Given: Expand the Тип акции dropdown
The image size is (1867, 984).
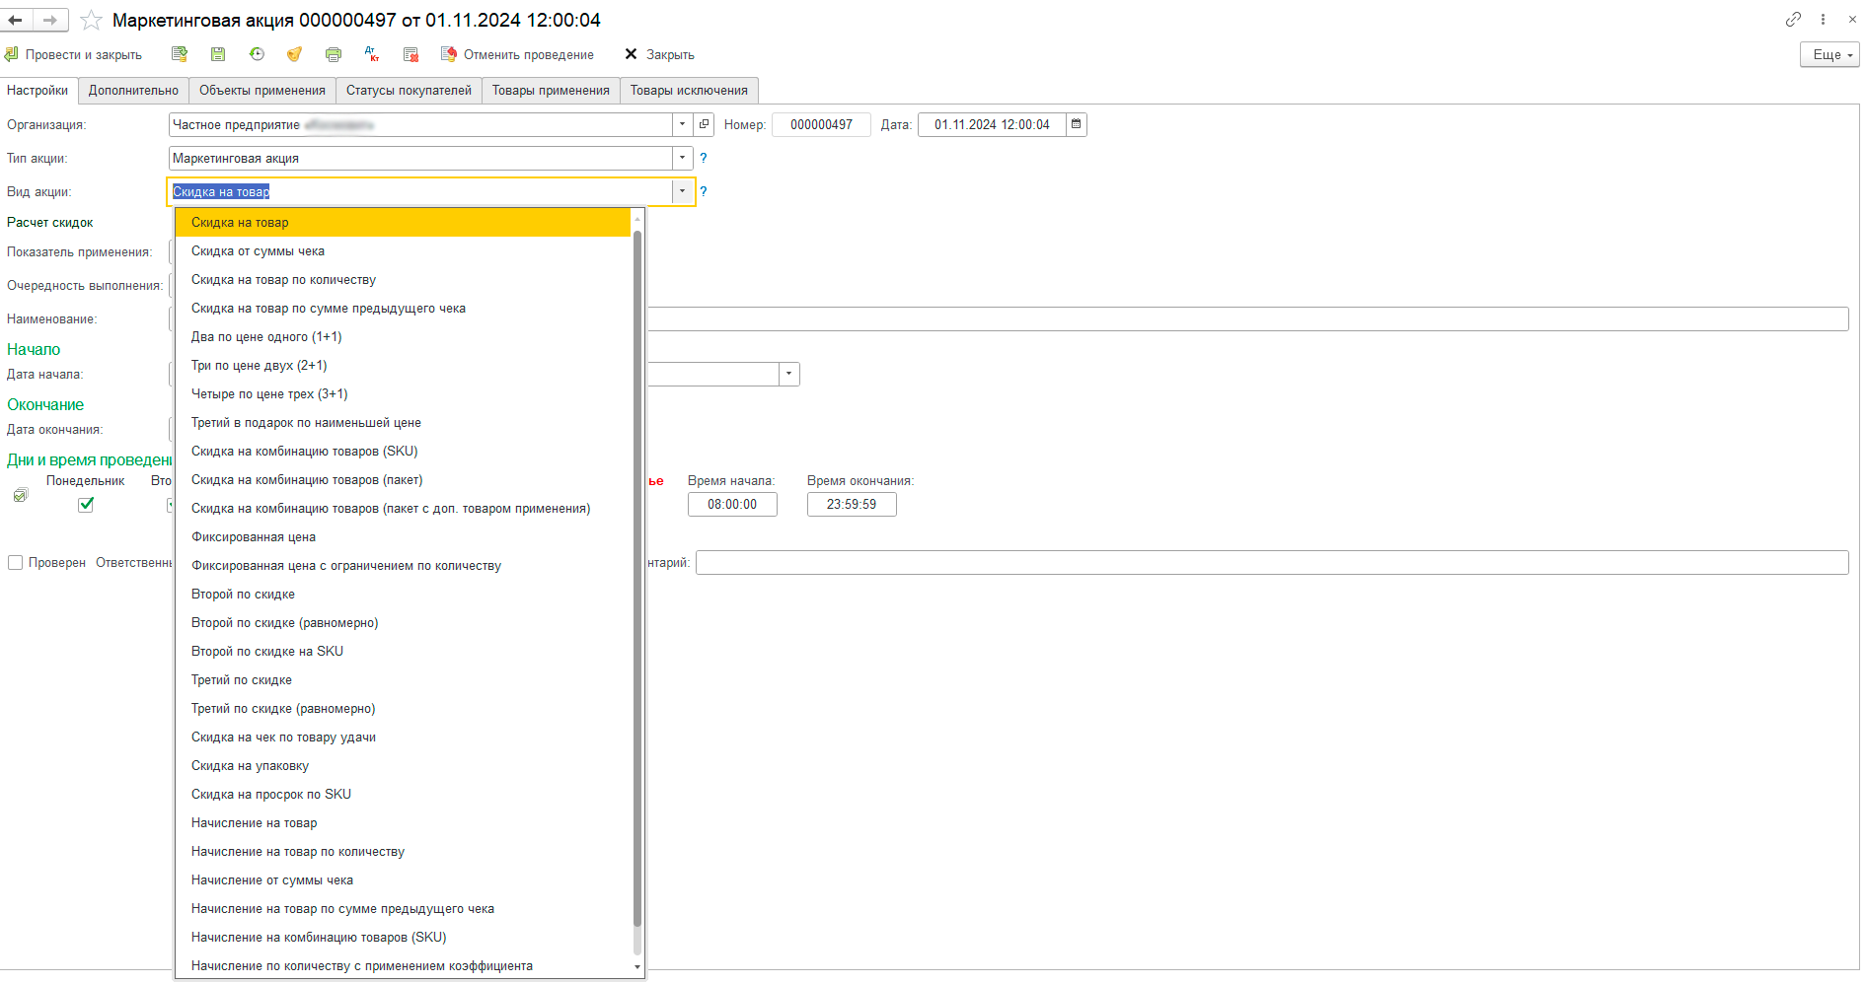Looking at the screenshot, I should 682,158.
